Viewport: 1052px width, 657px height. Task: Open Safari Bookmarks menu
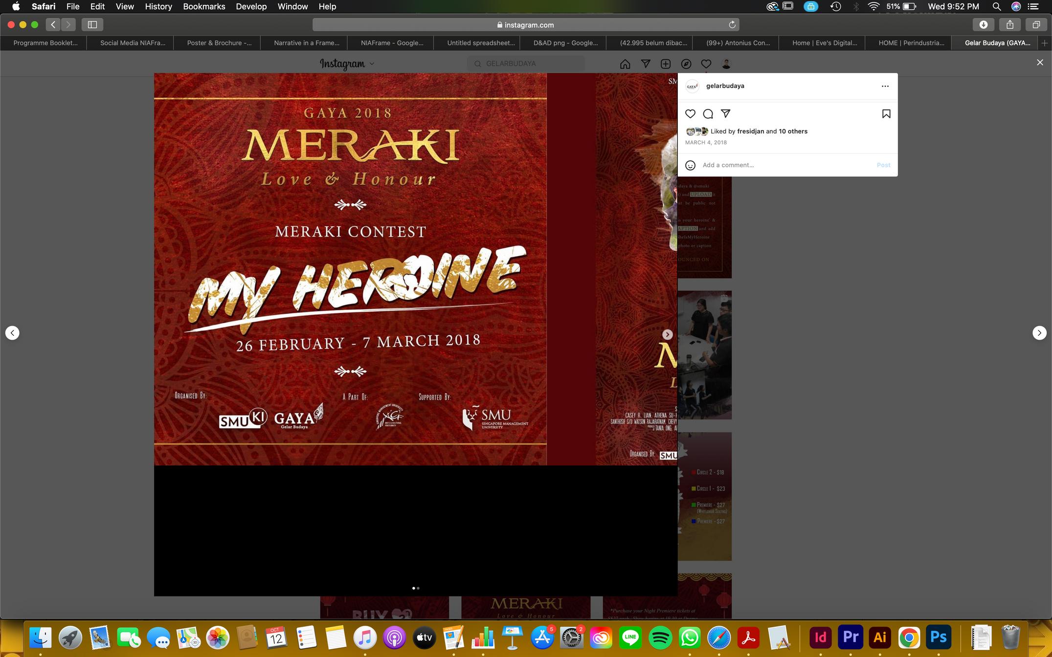click(x=204, y=6)
